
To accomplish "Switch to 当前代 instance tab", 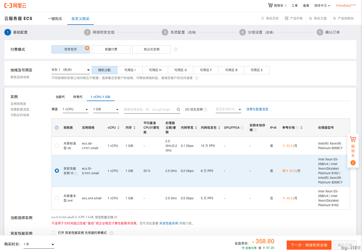I will (60, 97).
